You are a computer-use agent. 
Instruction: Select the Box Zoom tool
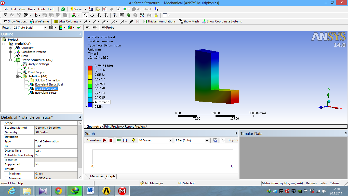[x=106, y=15]
